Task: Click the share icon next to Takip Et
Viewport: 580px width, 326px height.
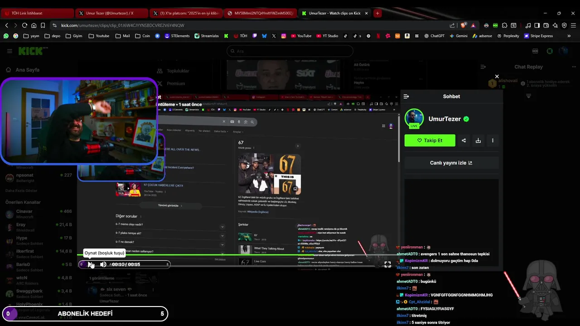Action: tap(464, 140)
